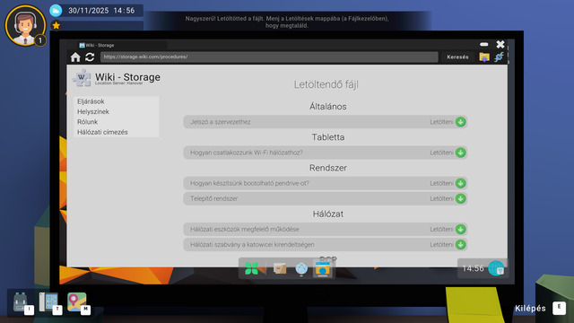Viewport: 574px width, 323px height.
Task: Click the Hálózat section heading
Action: click(328, 214)
